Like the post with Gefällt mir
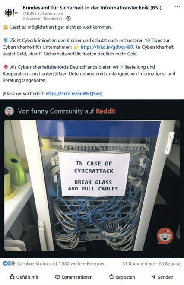This screenshot has height=285, width=184. click(x=24, y=277)
